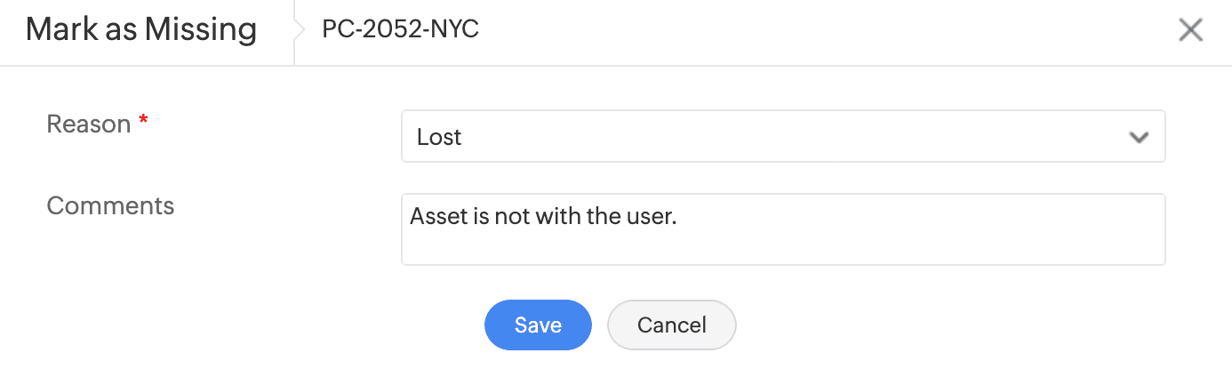Click the red required asterisk
The width and height of the screenshot is (1232, 377).
[x=143, y=122]
